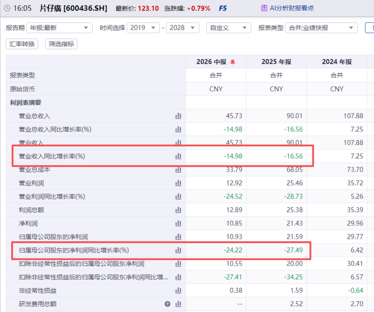Open the AI分析财报看点 link
The width and height of the screenshot is (374, 312).
click(292, 8)
